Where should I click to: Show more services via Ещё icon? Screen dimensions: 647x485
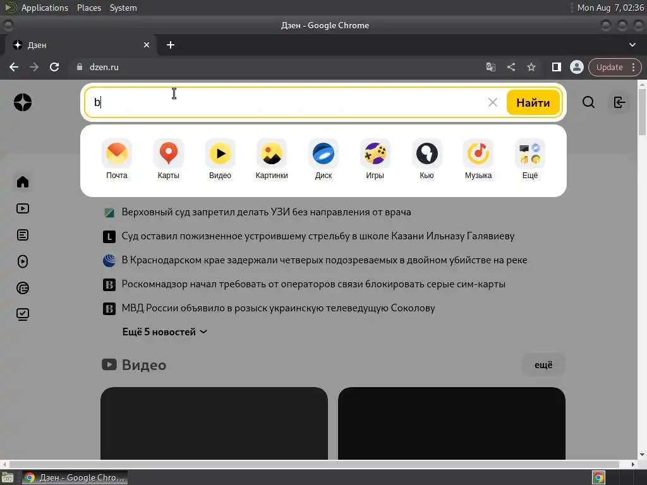coord(530,159)
